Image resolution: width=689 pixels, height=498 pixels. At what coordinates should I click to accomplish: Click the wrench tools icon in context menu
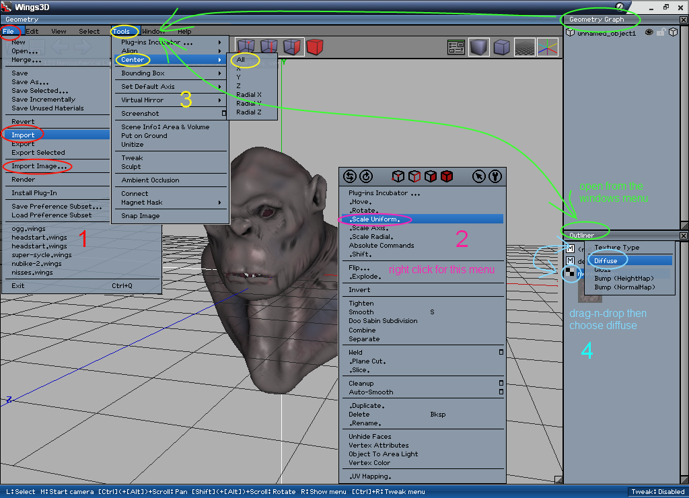(495, 177)
